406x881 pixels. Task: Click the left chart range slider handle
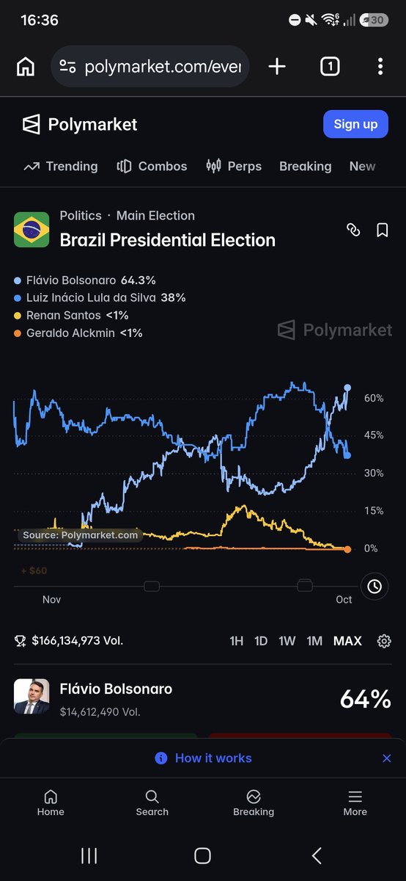(152, 586)
